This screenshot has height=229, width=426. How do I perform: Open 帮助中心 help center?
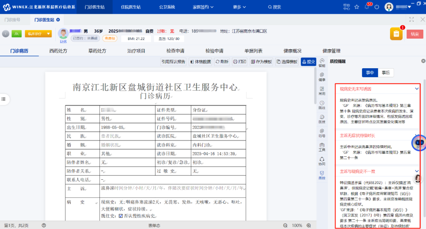coord(346,7)
